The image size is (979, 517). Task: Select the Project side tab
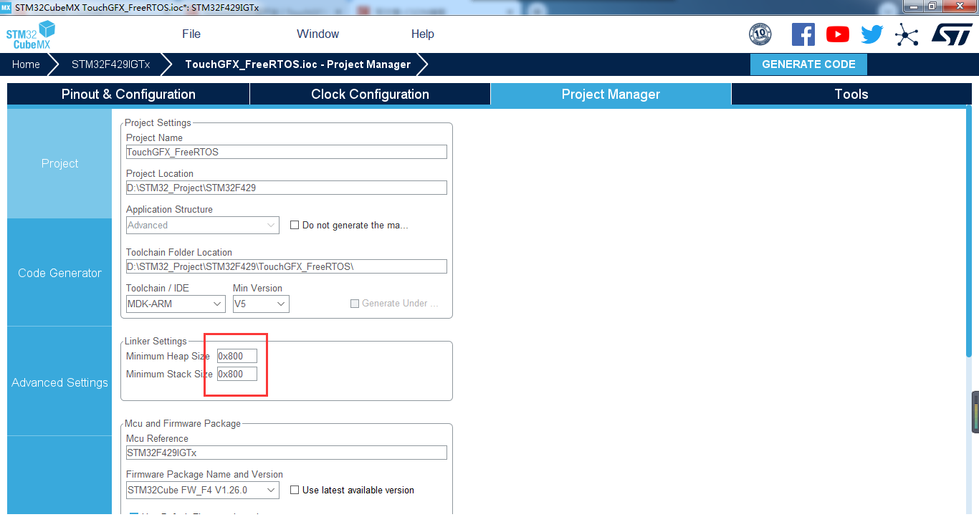coord(59,164)
